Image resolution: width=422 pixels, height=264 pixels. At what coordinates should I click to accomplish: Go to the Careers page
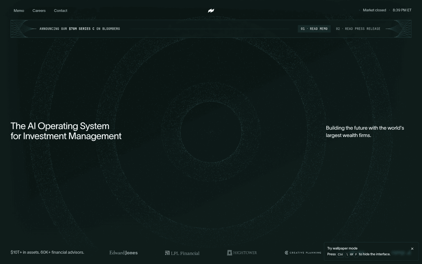tap(39, 10)
